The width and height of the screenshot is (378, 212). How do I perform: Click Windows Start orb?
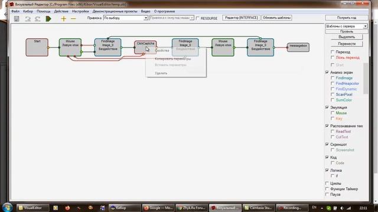7,207
